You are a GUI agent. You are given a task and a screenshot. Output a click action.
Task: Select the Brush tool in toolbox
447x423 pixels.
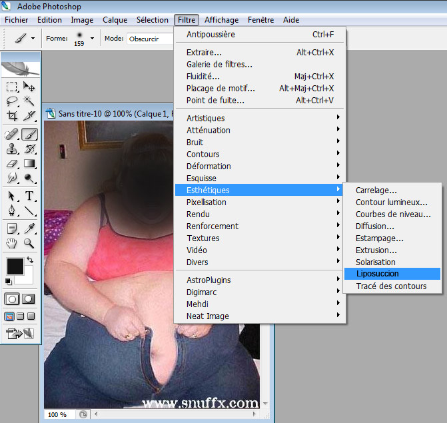coord(29,134)
